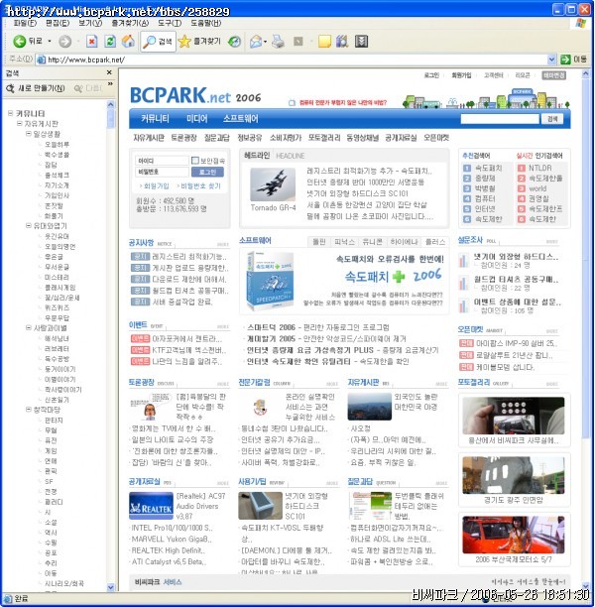Collapse the 유머와엽기 tree node
This screenshot has width=595, height=607.
(28, 225)
